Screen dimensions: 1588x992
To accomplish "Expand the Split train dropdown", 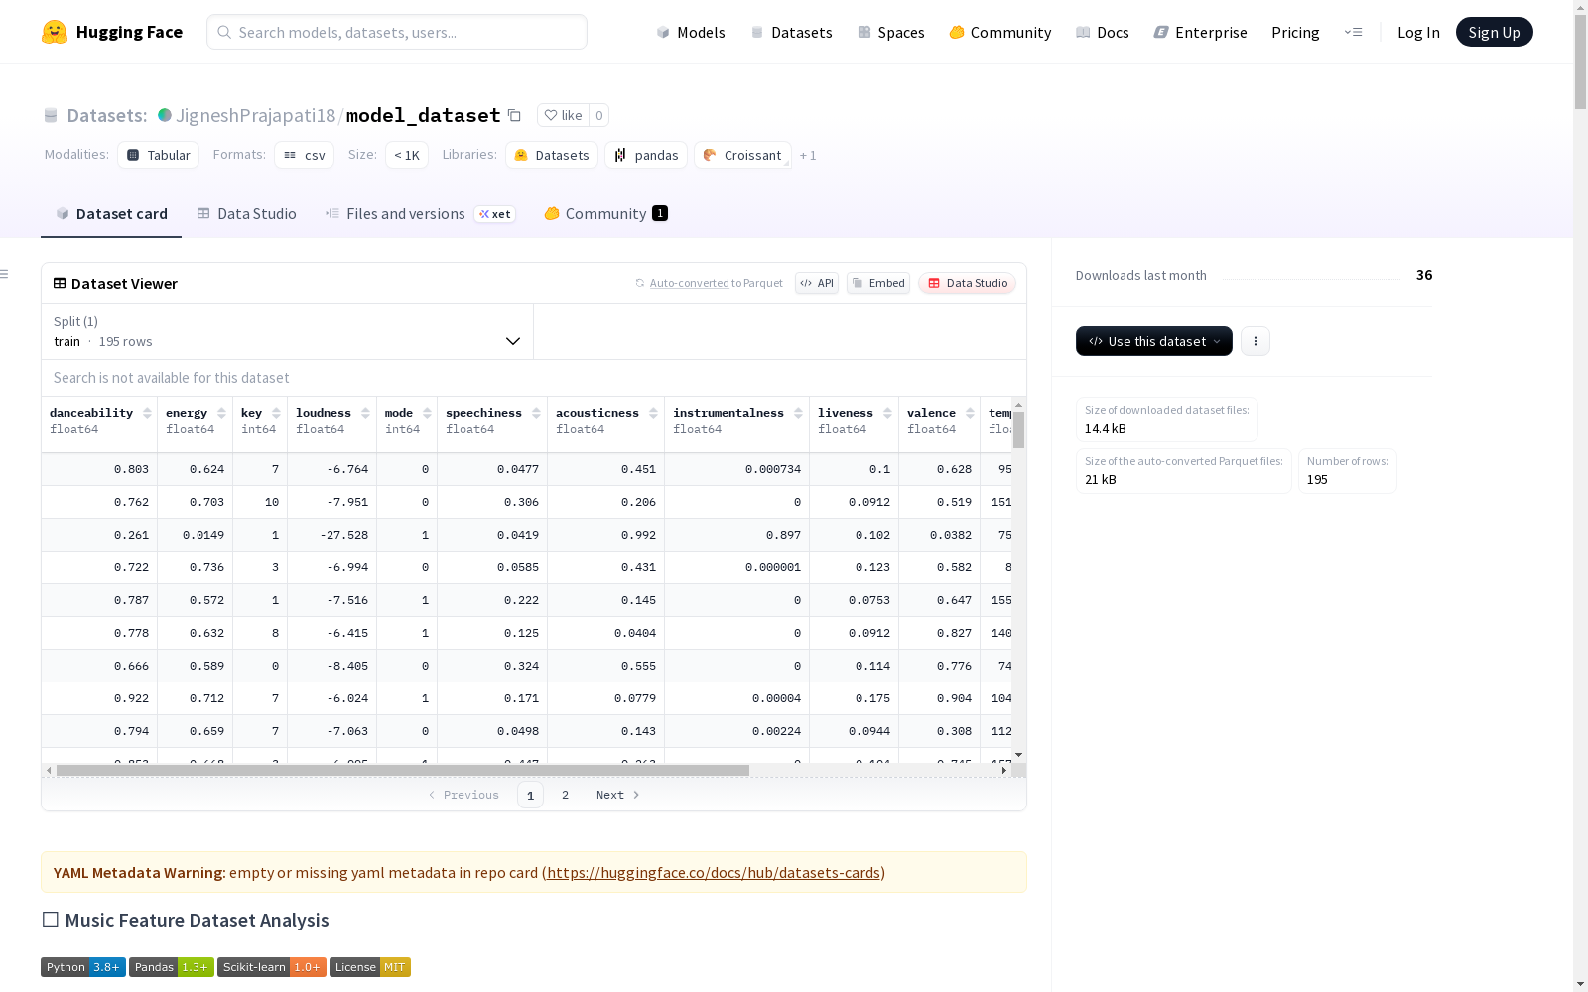I will click(287, 331).
